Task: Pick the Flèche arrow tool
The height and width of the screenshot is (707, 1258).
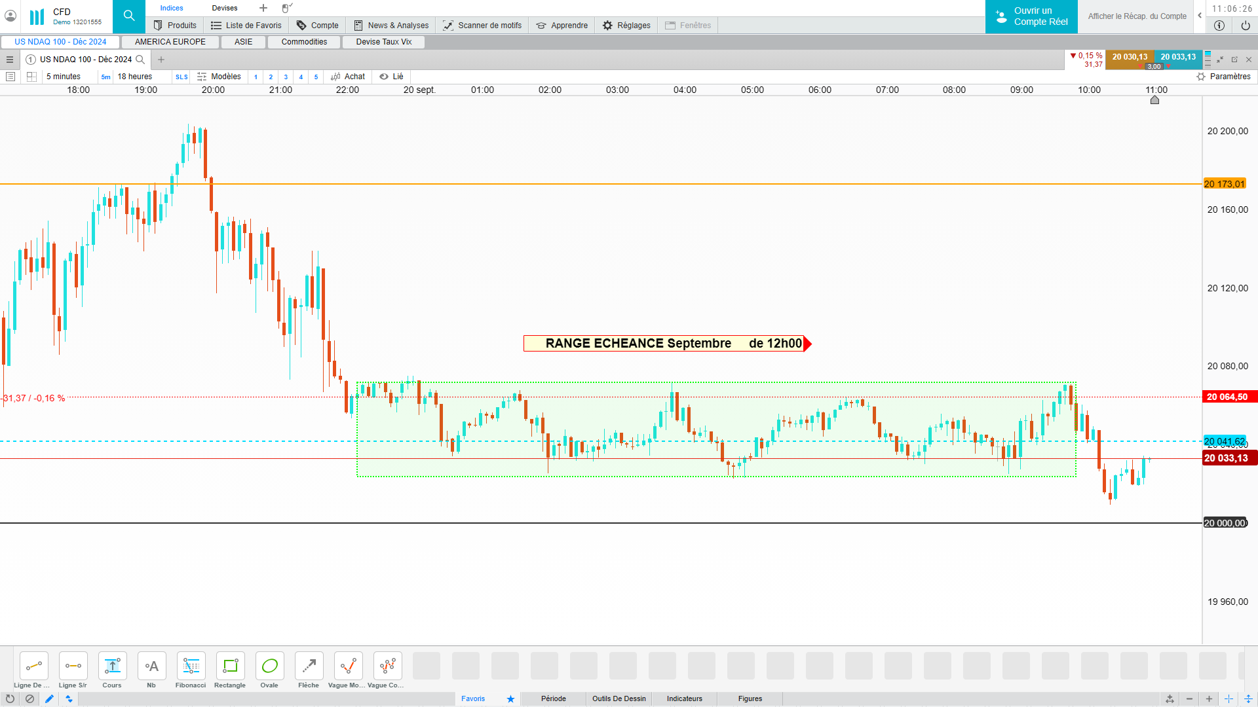Action: [309, 666]
